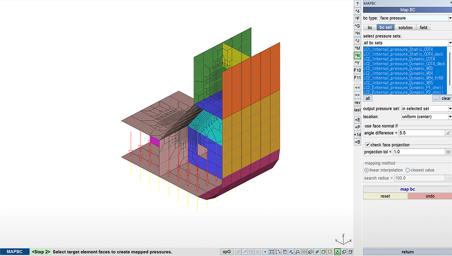Open the bc type dropdown
The height and width of the screenshot is (256, 452).
click(x=415, y=18)
